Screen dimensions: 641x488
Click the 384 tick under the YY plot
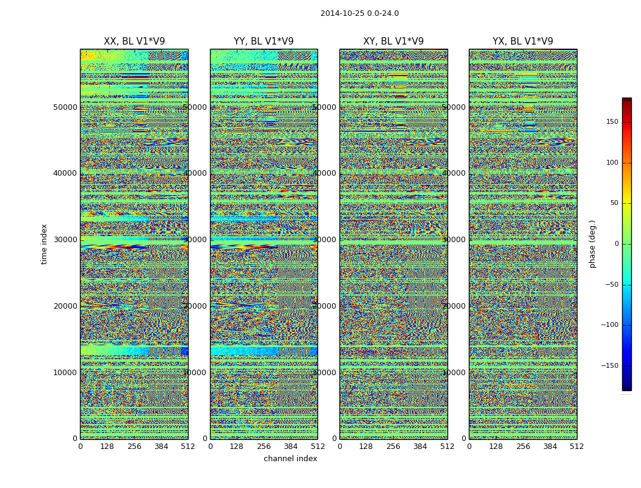tap(291, 447)
